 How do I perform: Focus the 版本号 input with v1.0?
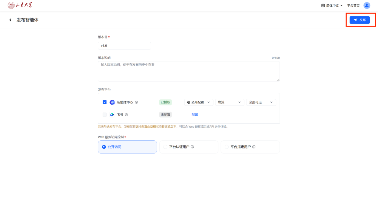(124, 46)
